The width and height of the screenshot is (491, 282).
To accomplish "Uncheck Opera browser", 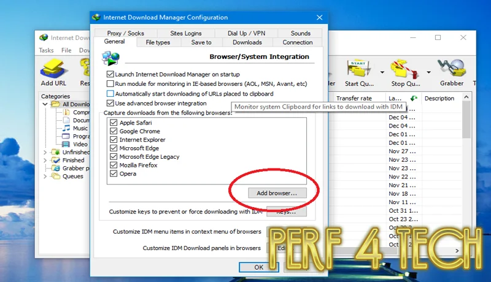I will [x=114, y=173].
